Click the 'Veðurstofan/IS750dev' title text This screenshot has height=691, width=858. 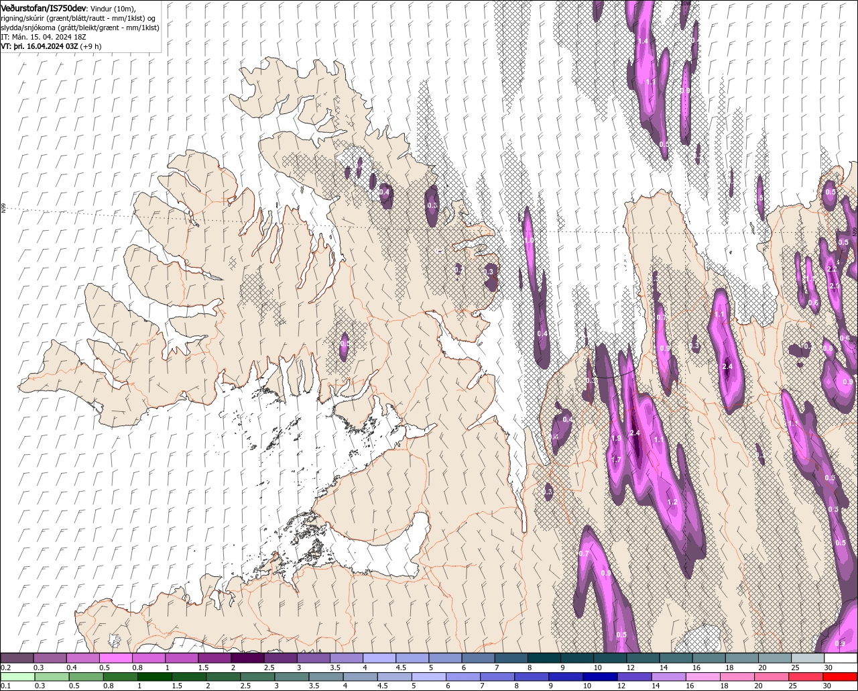44,7
